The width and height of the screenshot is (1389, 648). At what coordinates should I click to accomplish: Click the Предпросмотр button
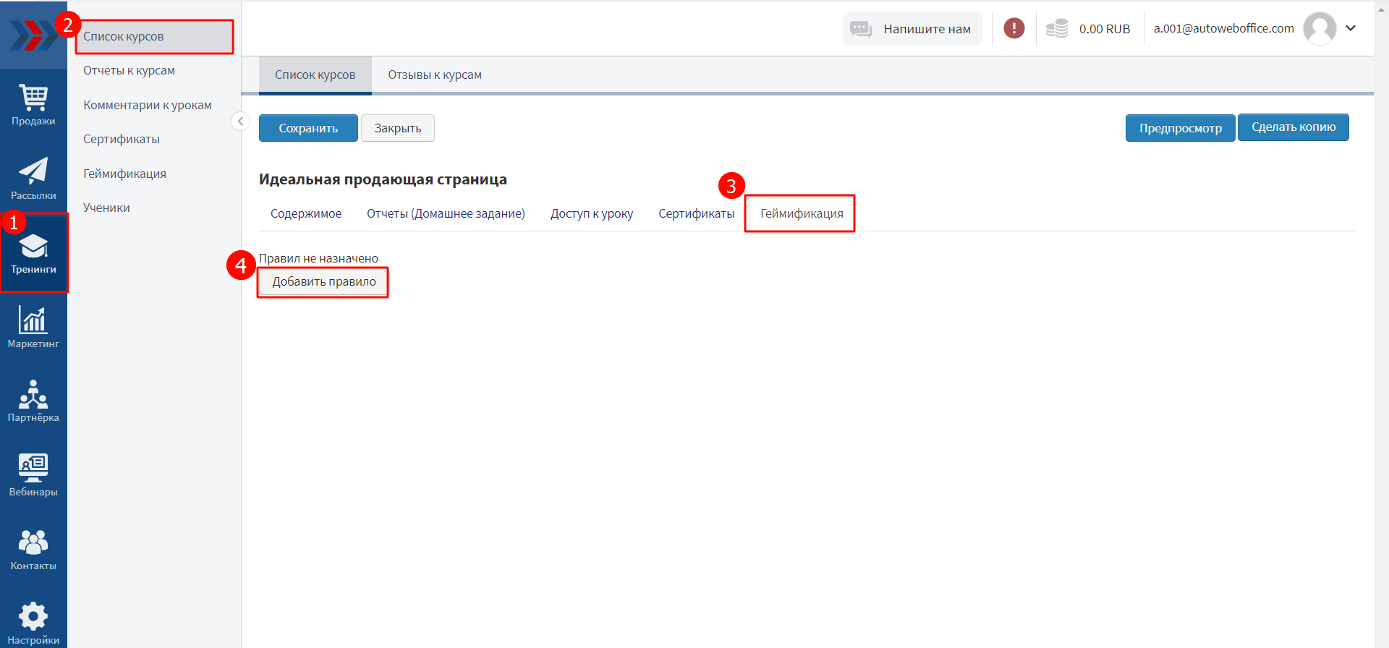coord(1180,128)
